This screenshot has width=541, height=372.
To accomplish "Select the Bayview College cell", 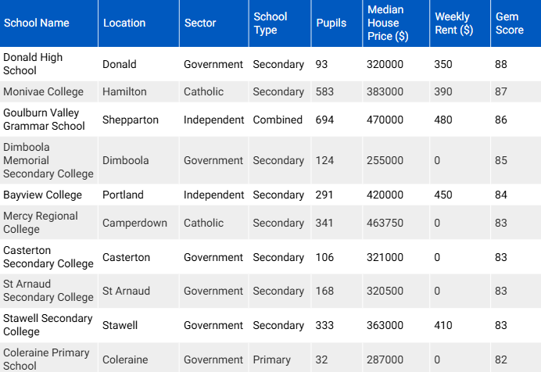I will pyautogui.click(x=36, y=195).
